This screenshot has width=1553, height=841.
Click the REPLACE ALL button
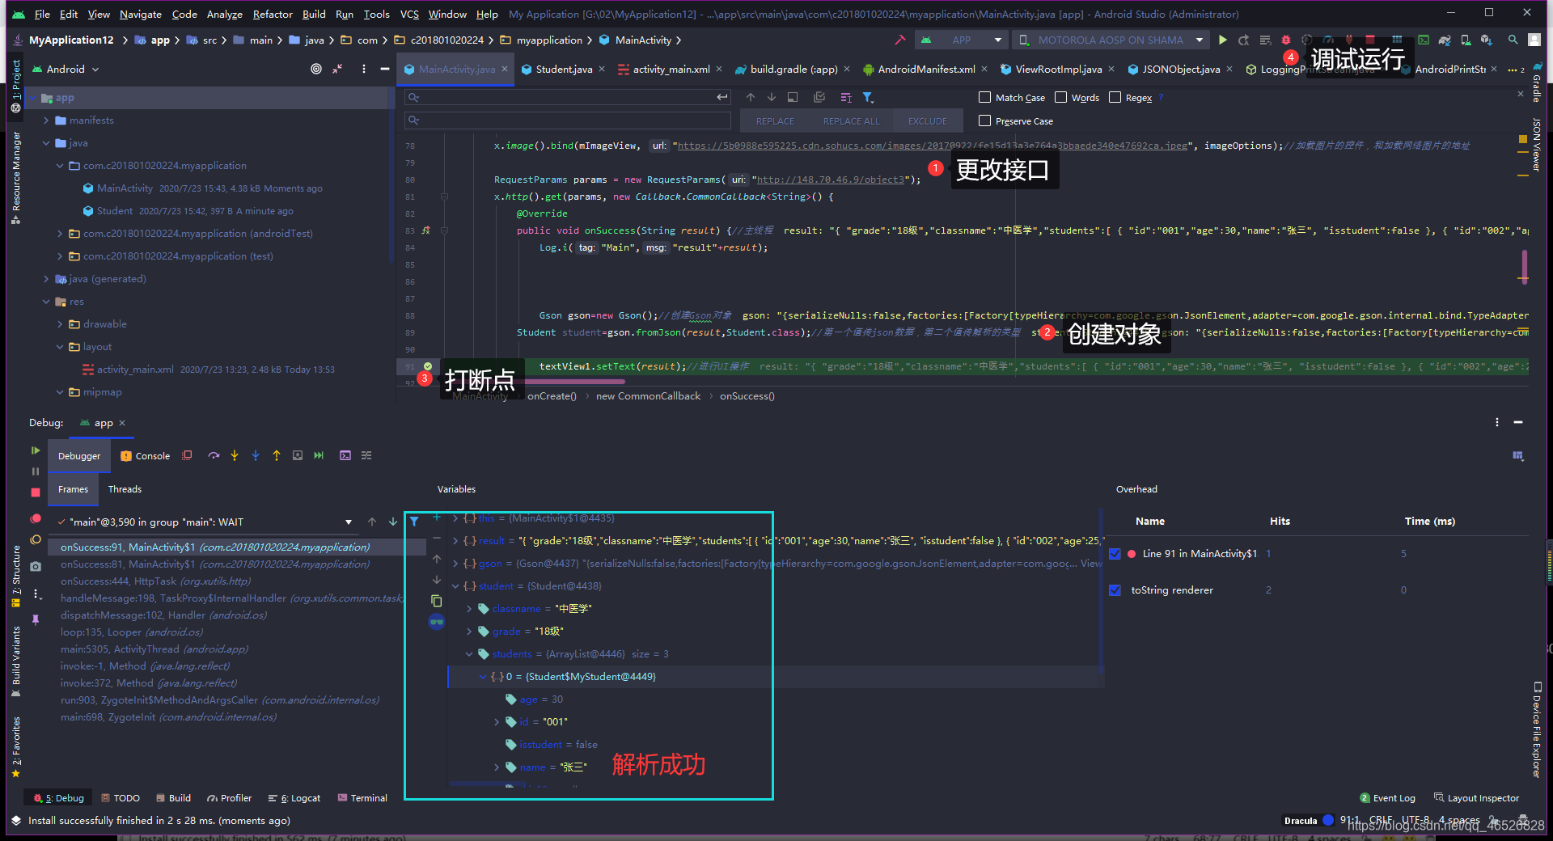pyautogui.click(x=851, y=121)
